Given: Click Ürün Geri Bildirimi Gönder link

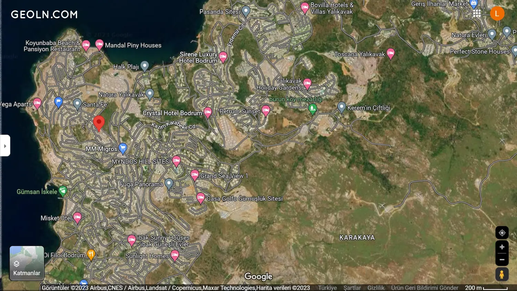Looking at the screenshot, I should click(424, 288).
